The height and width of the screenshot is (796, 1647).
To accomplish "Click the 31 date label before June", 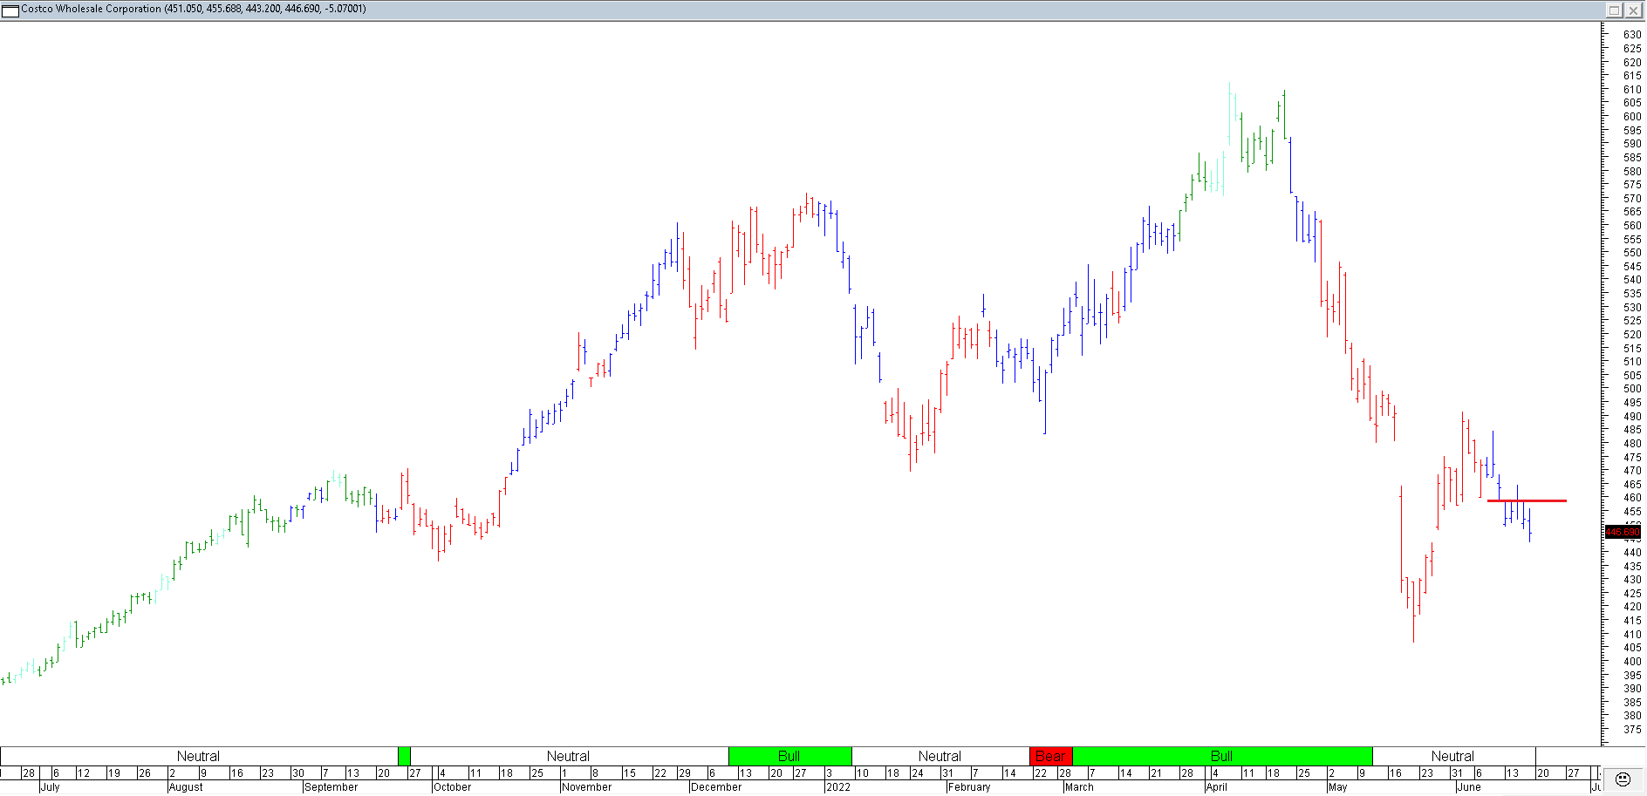I will pyautogui.click(x=1457, y=773).
